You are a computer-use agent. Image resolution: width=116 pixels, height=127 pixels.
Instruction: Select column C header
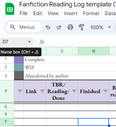tap(62, 51)
